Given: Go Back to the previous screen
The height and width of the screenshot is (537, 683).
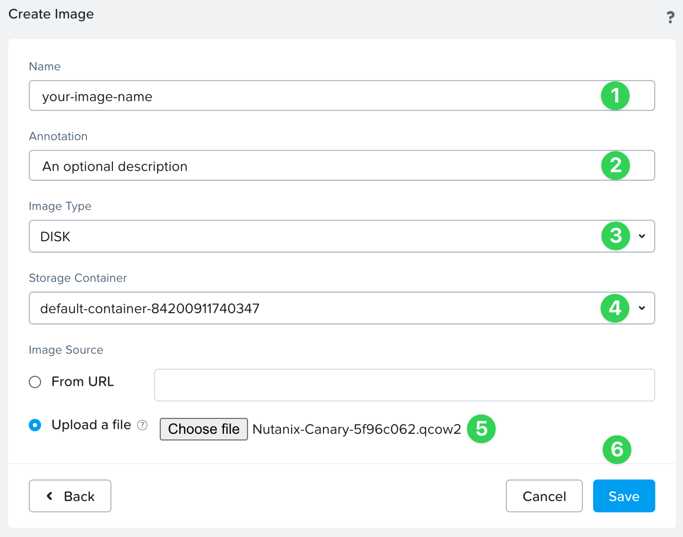Looking at the screenshot, I should 70,496.
